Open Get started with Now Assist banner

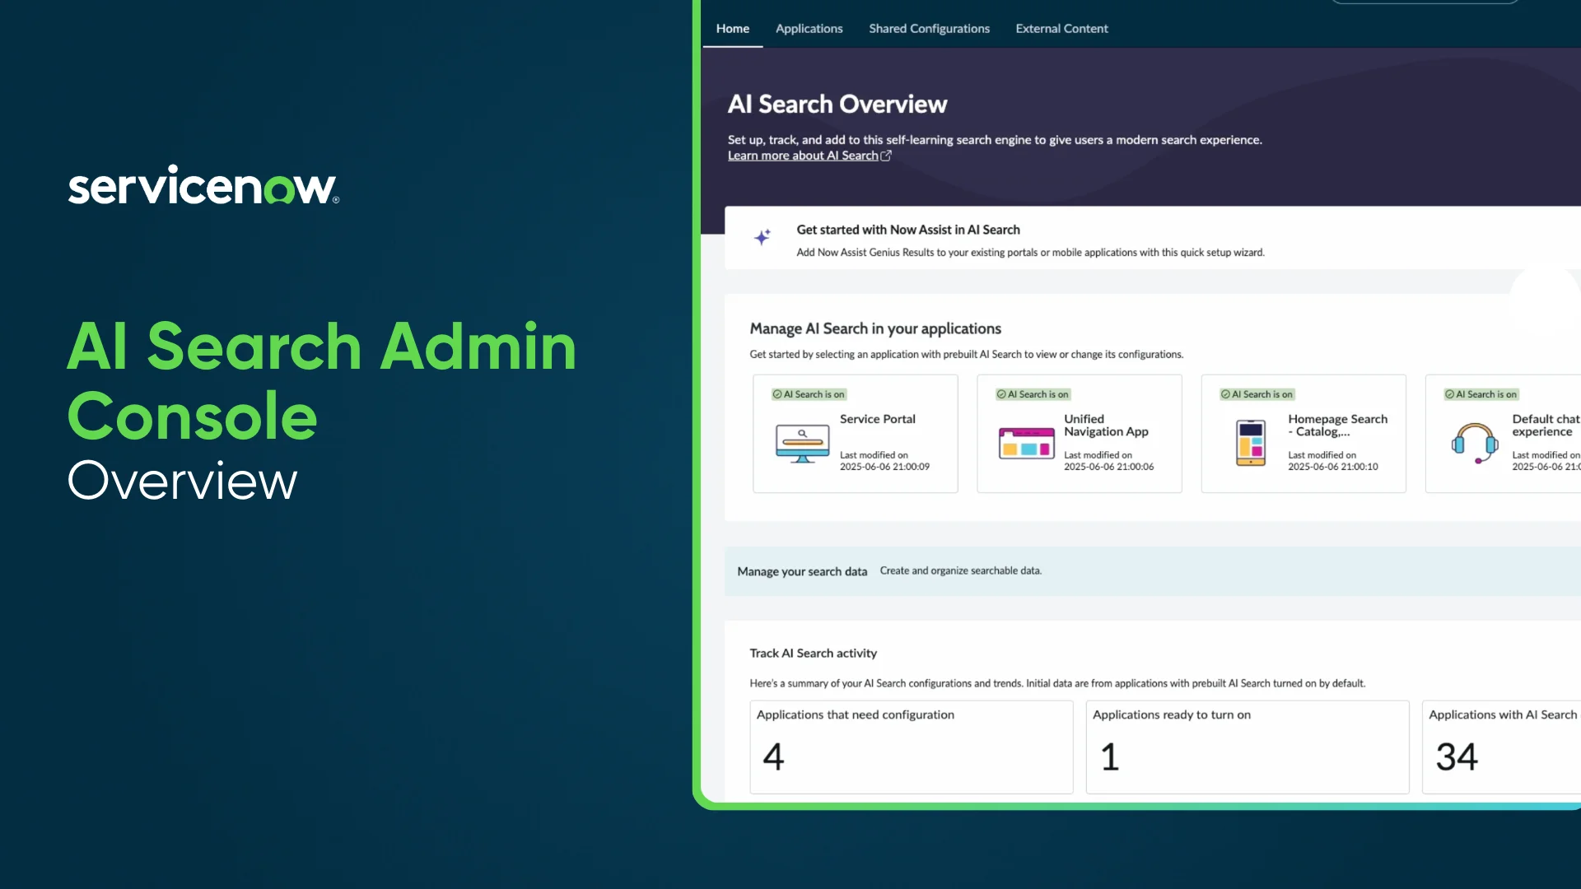907,230
